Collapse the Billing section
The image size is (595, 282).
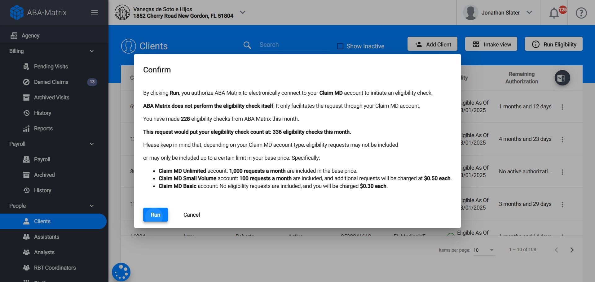click(x=92, y=51)
